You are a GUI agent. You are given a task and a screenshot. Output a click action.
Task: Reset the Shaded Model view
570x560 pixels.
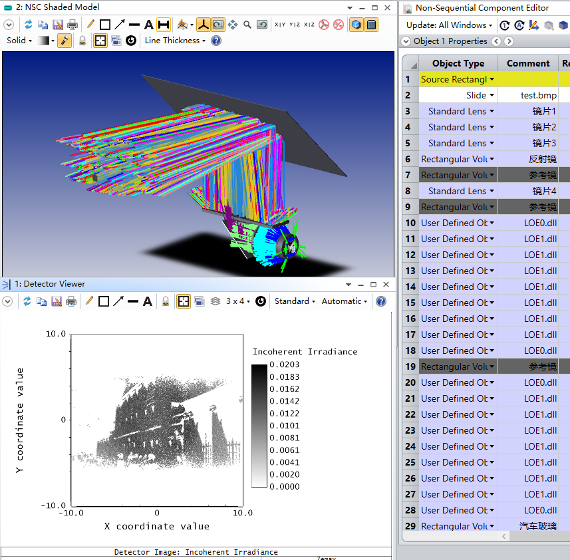262,25
